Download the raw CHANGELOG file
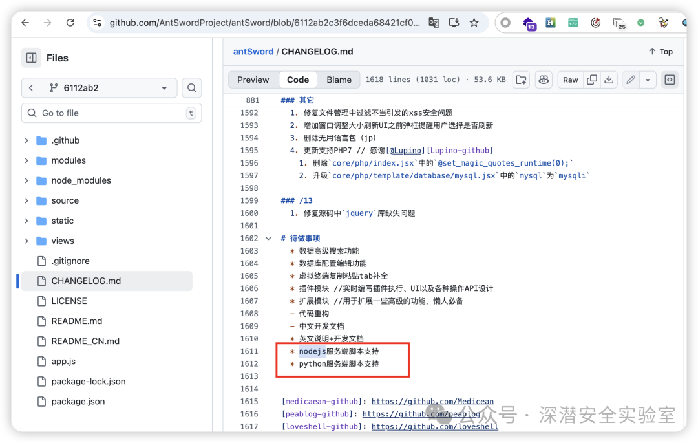The image size is (698, 443). click(609, 80)
